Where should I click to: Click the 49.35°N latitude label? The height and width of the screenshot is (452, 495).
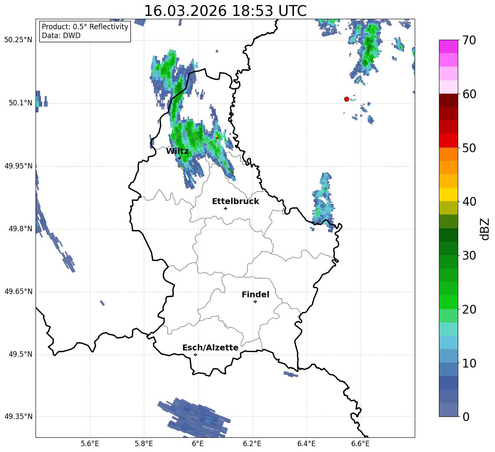18,416
